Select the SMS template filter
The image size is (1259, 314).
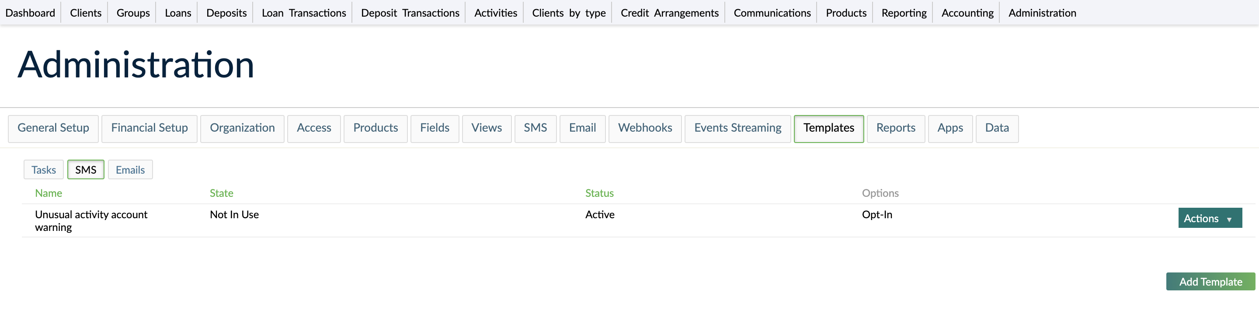[x=86, y=169]
